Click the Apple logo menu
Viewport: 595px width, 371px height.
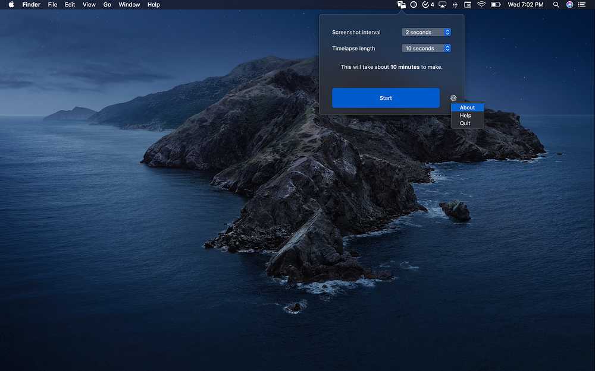11,5
